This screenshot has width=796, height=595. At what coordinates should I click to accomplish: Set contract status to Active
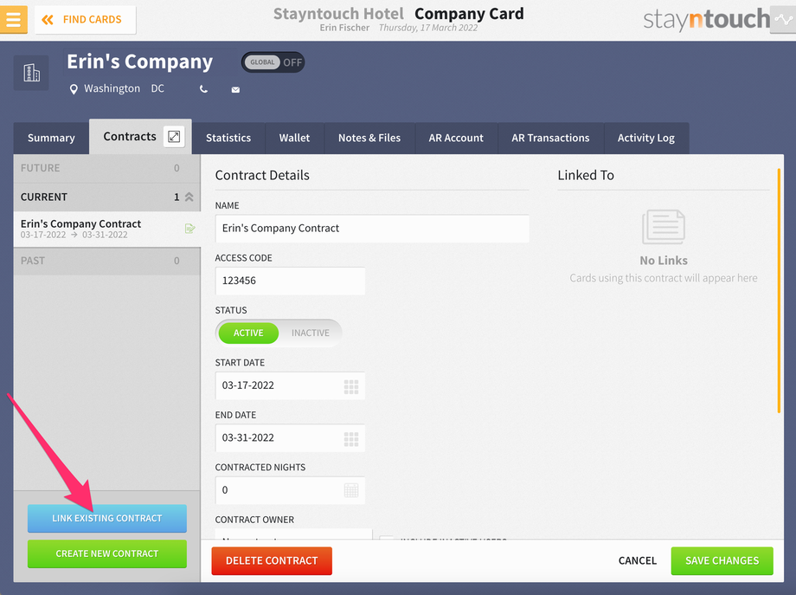[x=248, y=333]
